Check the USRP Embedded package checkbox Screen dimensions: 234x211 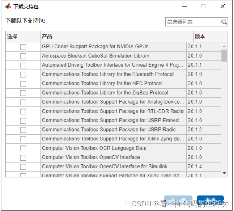click(23, 121)
